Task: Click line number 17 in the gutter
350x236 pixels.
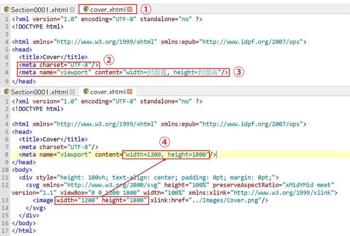Action: pos(5,231)
